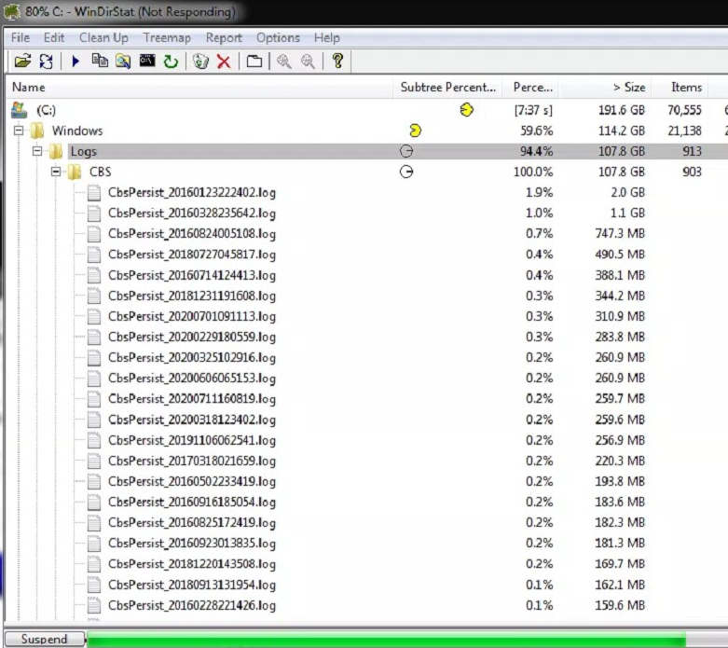Viewport: 728px width, 648px height.
Task: Click the green scan progress bar
Action: click(x=386, y=640)
